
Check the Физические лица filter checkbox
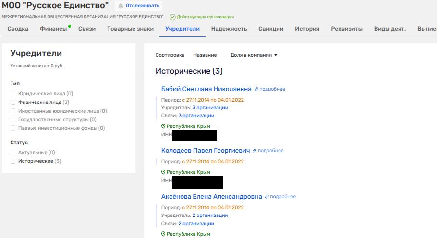click(x=13, y=102)
